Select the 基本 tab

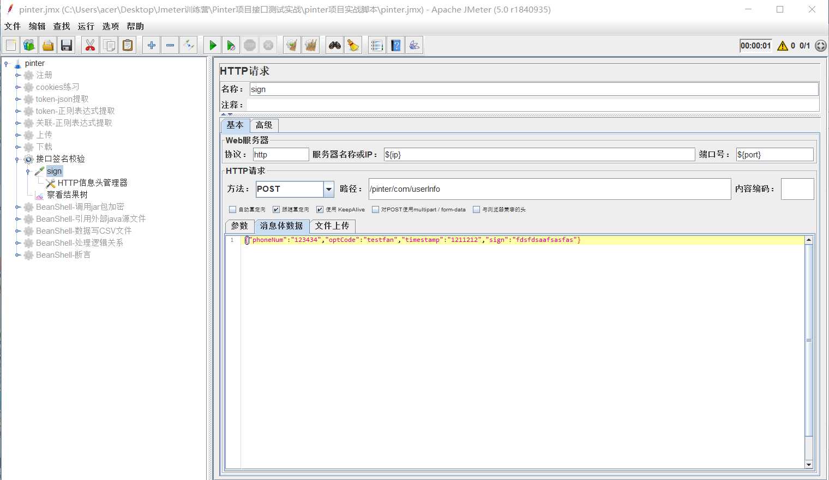point(235,125)
